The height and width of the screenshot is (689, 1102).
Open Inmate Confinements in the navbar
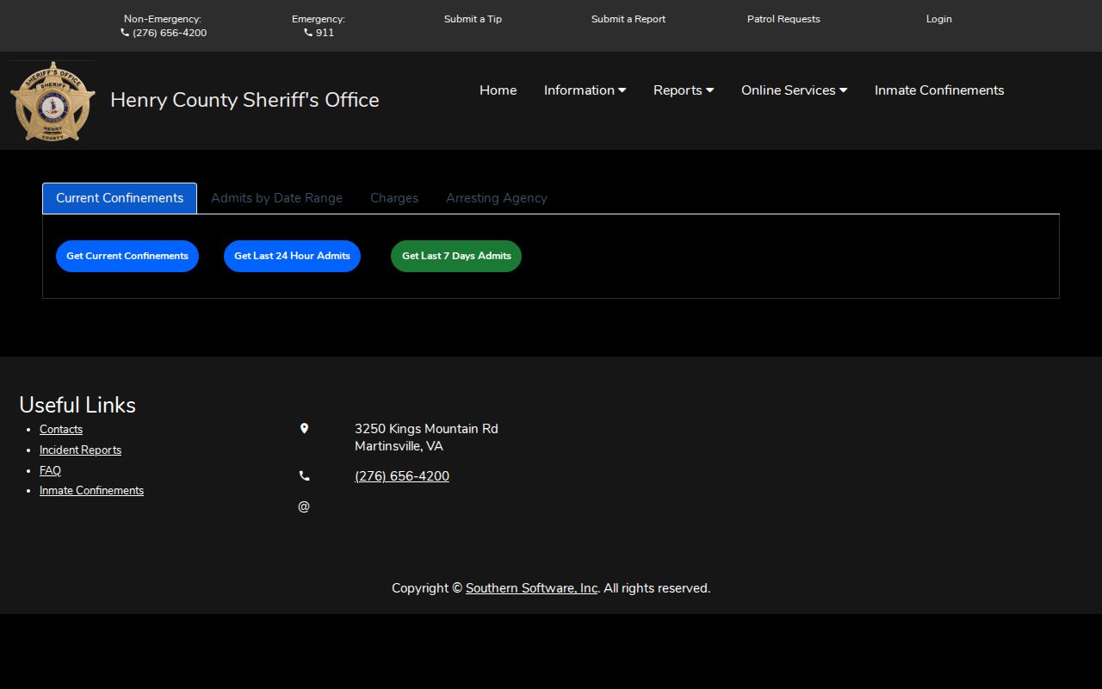(939, 90)
